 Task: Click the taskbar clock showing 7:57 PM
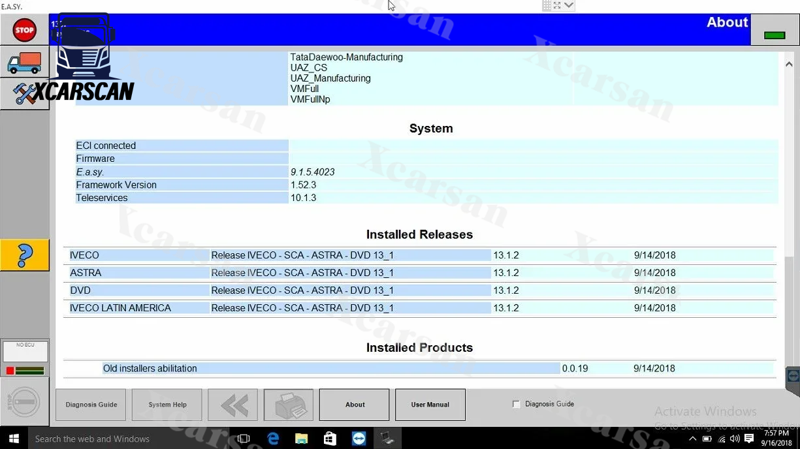point(776,439)
